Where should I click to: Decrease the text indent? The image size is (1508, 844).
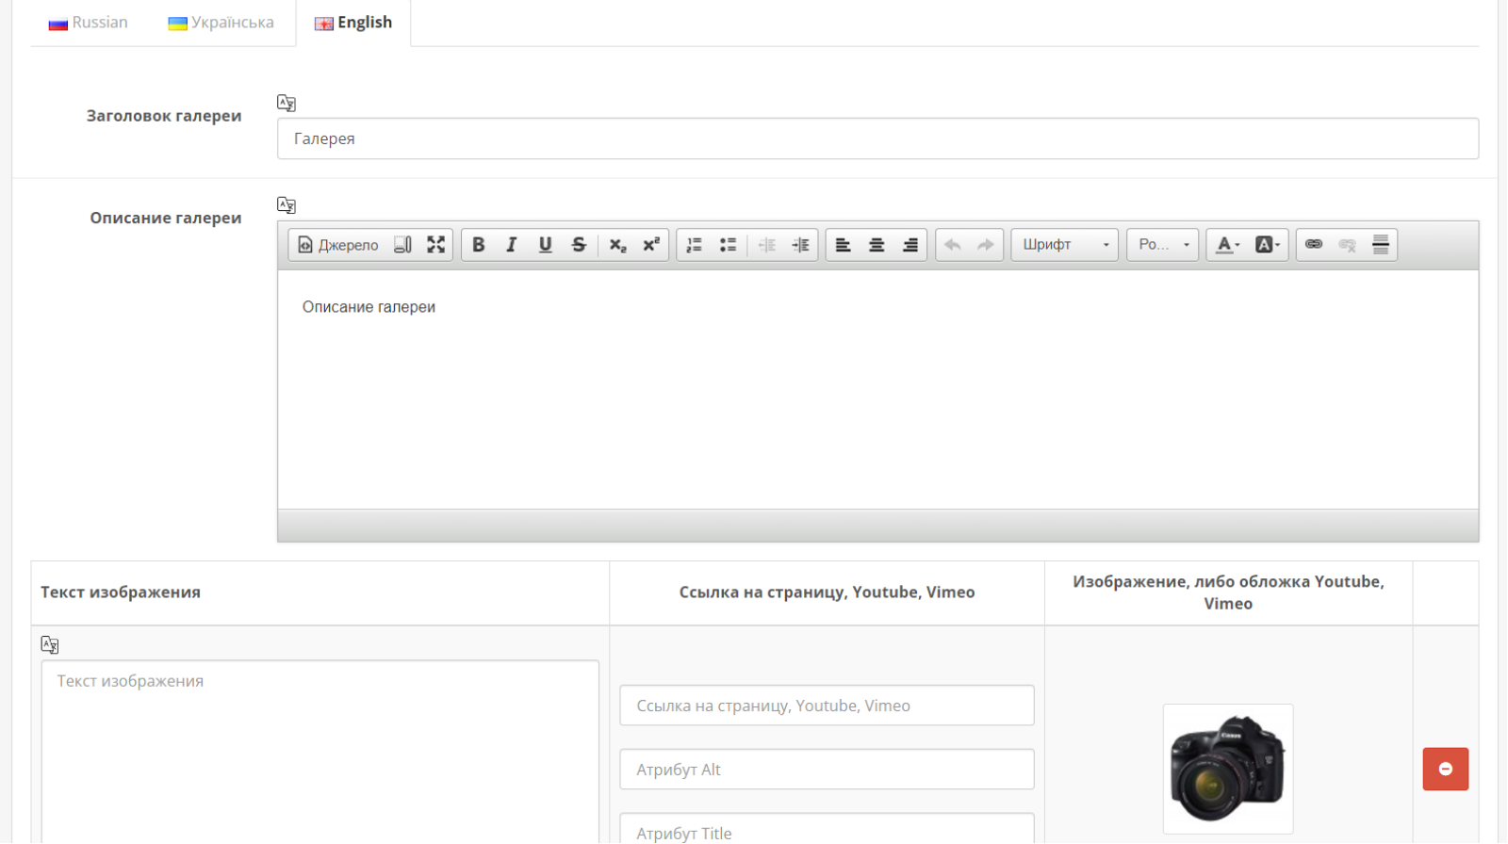pos(767,245)
